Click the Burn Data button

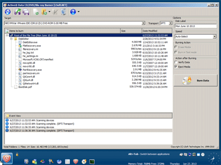tap(196, 81)
